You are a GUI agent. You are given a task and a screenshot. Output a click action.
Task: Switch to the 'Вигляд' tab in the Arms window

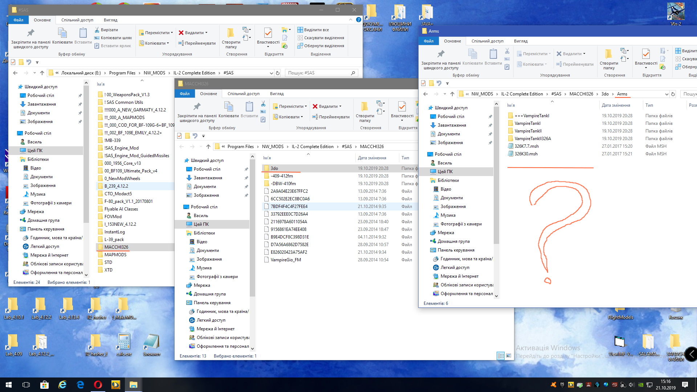[520, 41]
